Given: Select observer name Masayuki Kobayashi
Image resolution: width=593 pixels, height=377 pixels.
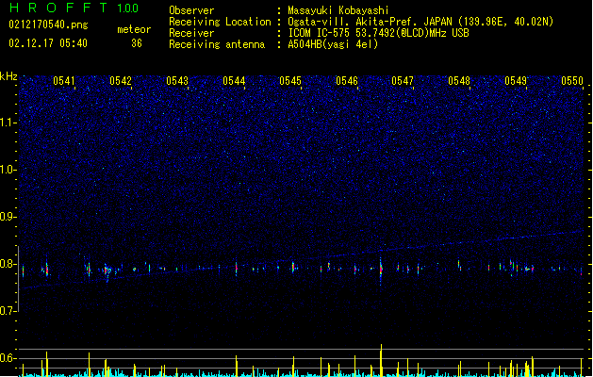Looking at the screenshot, I should [338, 10].
